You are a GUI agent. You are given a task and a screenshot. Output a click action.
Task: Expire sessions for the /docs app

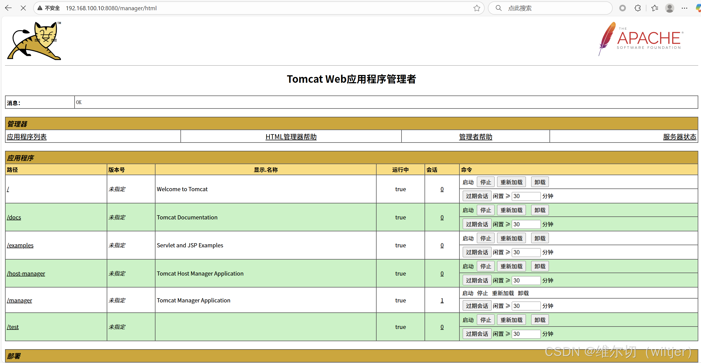point(477,224)
